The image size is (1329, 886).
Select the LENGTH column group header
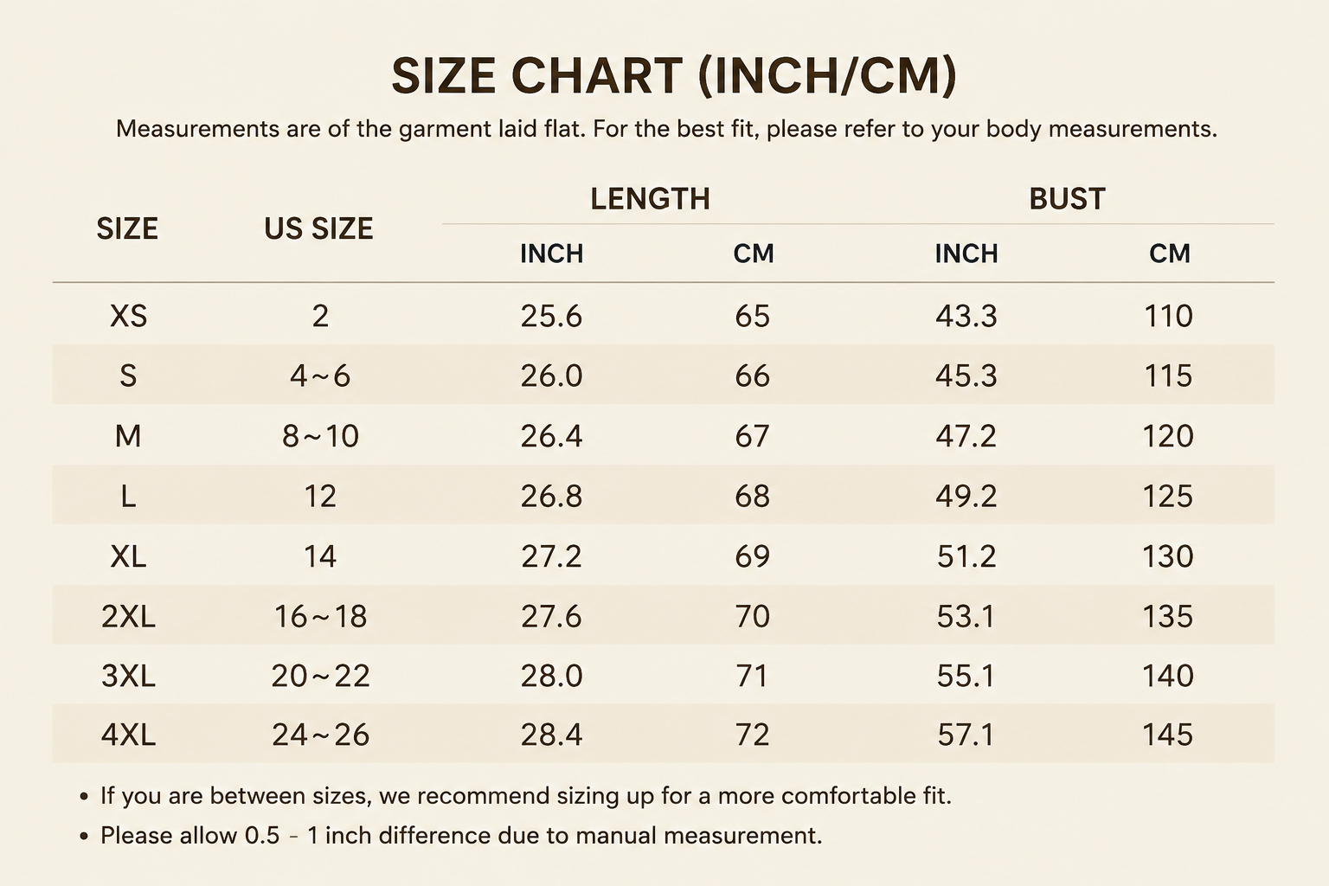650,199
